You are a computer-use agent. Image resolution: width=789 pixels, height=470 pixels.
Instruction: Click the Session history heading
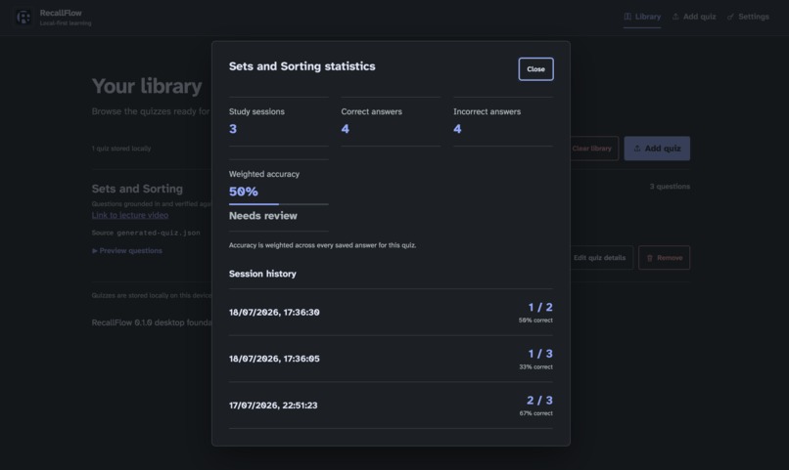click(262, 274)
